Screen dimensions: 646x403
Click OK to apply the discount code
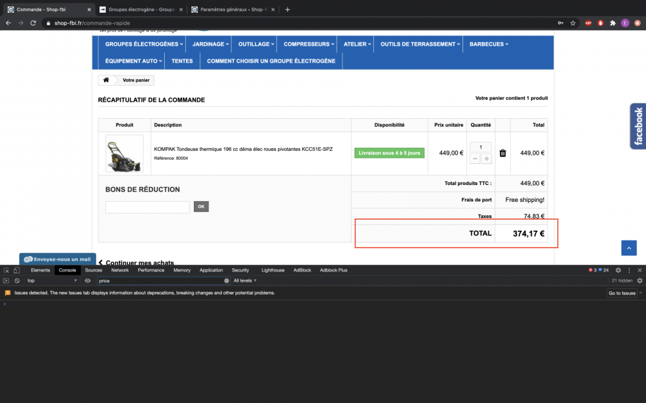click(201, 207)
